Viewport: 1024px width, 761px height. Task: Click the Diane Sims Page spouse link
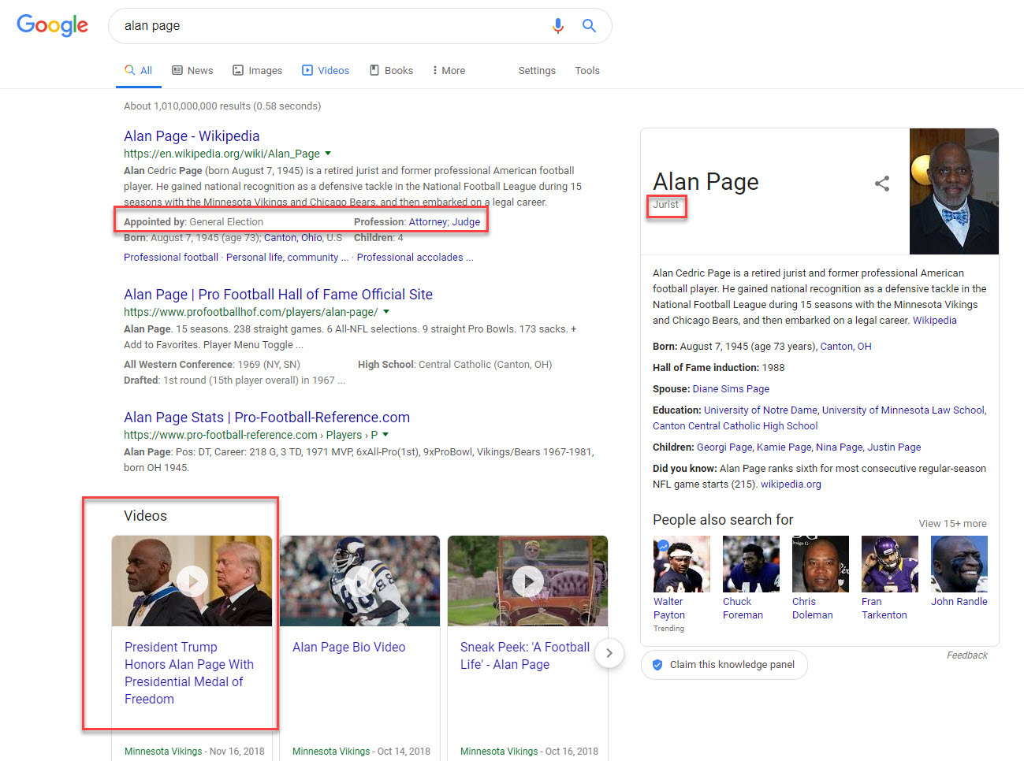pos(731,389)
